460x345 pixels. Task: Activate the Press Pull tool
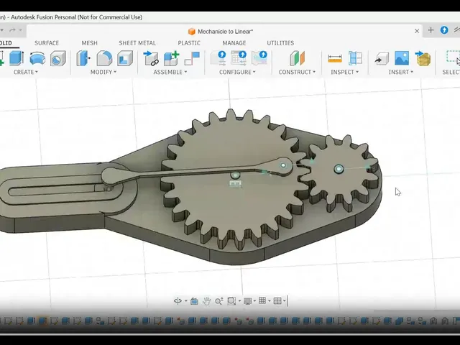click(x=83, y=58)
